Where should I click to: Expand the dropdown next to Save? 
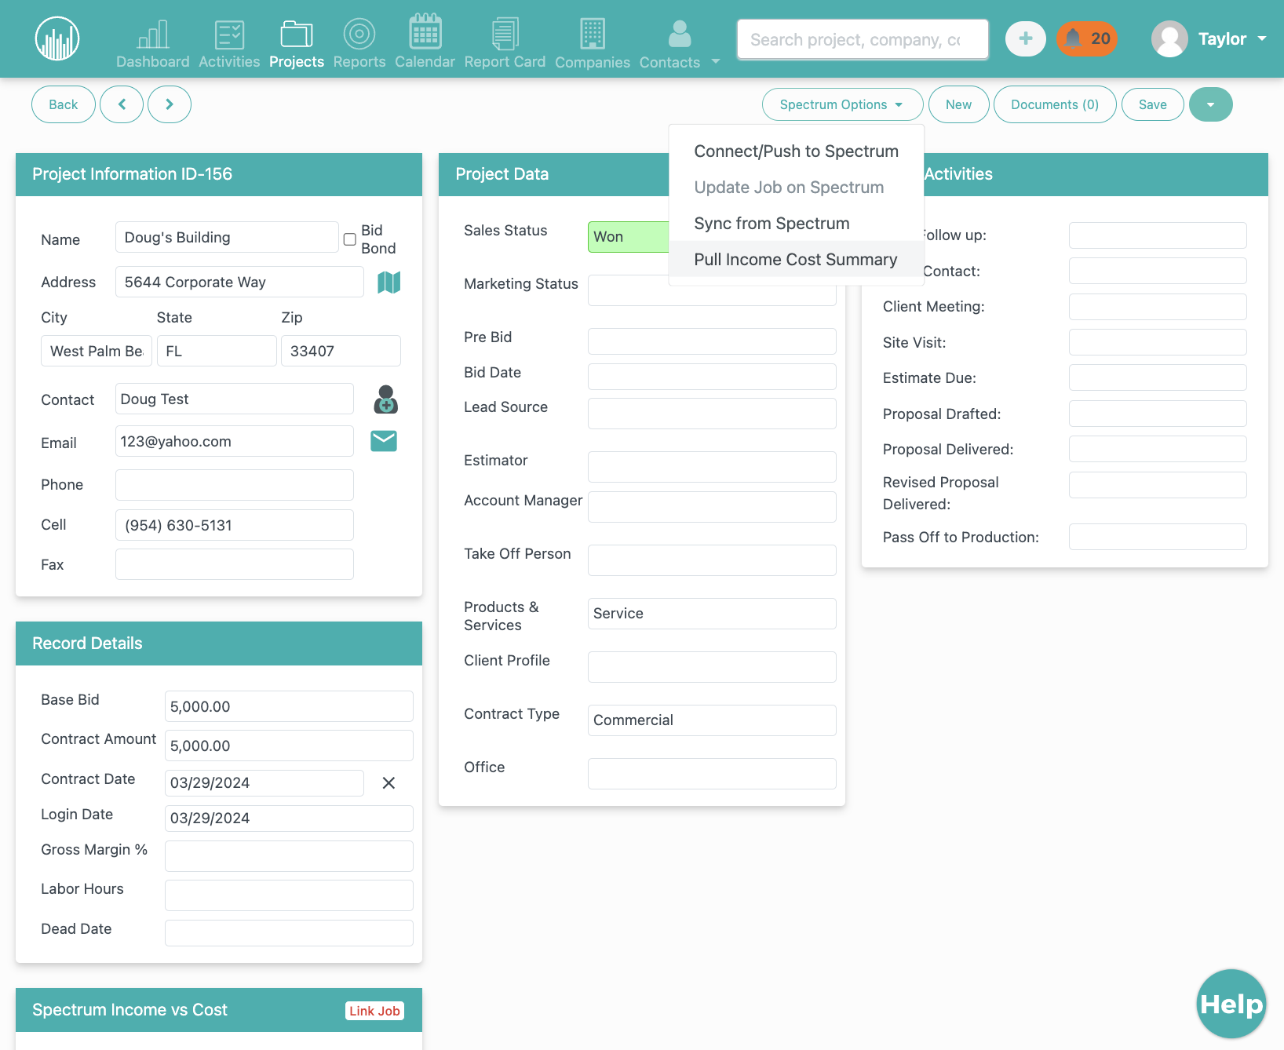pyautogui.click(x=1211, y=104)
